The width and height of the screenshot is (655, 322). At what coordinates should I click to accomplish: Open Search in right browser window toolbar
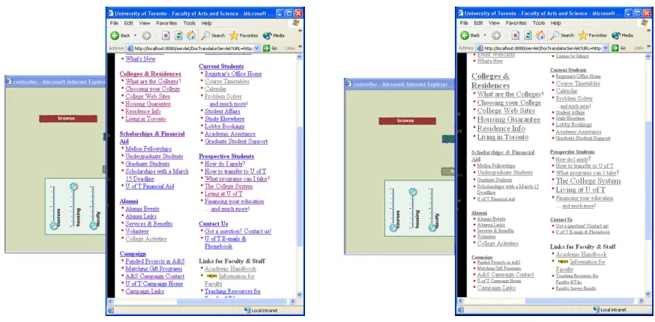562,35
